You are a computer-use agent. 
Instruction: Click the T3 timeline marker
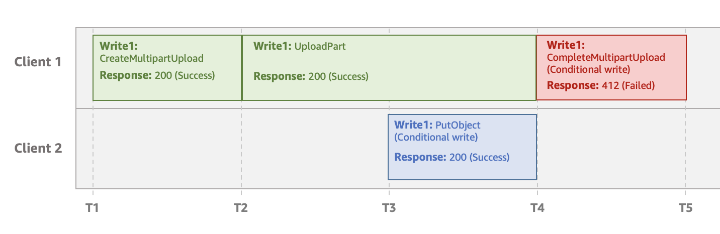[389, 207]
